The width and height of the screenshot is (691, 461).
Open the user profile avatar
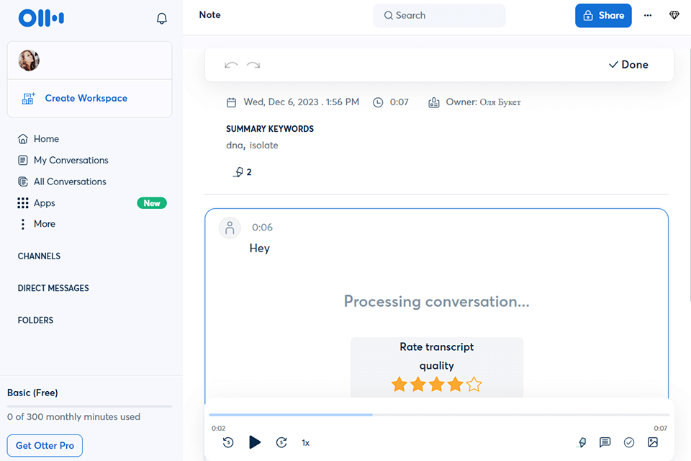click(29, 61)
